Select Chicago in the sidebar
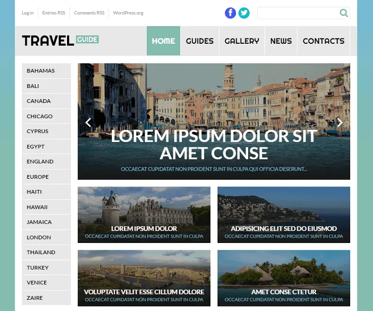373x311 pixels. click(x=47, y=116)
